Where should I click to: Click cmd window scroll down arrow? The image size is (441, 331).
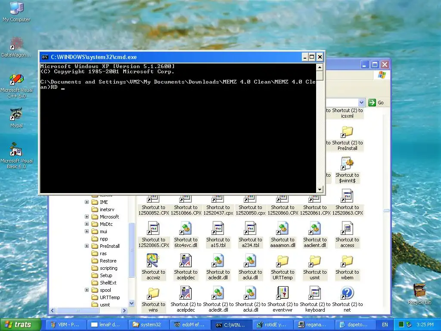pos(320,190)
